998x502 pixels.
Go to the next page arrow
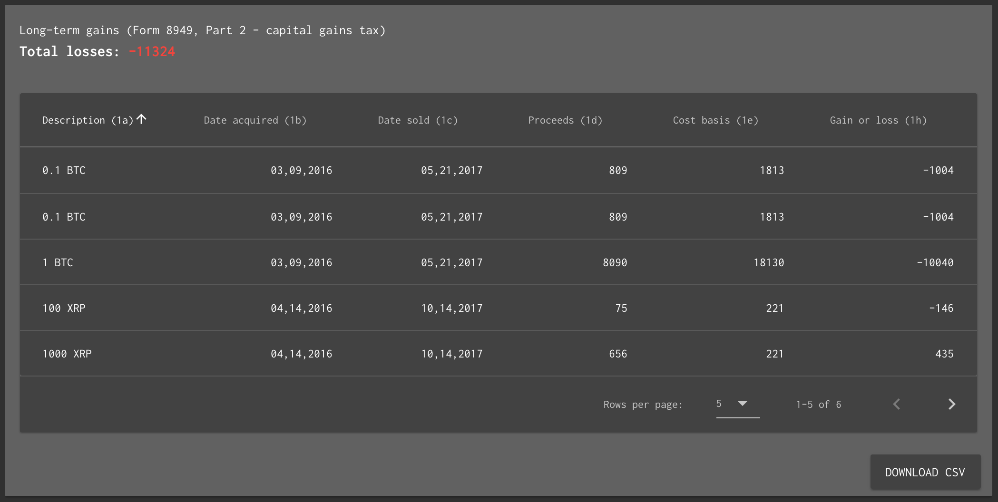coord(951,404)
